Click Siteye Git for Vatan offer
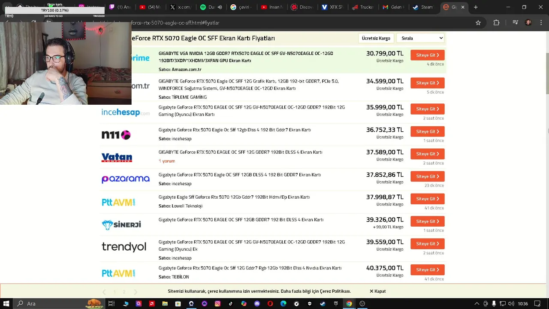 point(428,154)
